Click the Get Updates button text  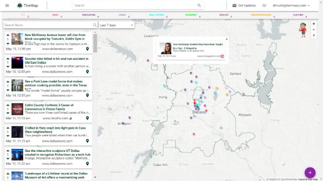point(247,6)
